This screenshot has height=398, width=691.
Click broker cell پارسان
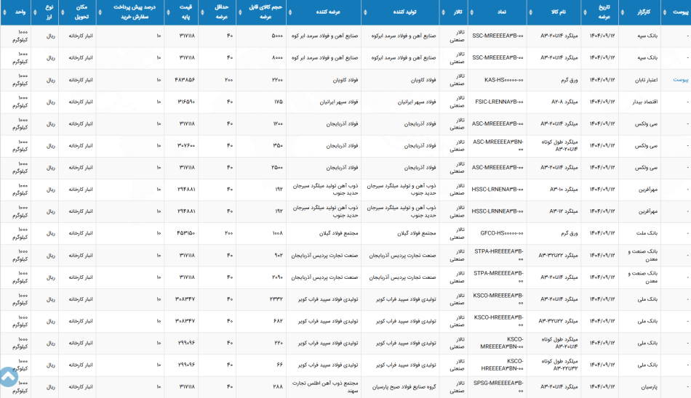(x=640, y=387)
